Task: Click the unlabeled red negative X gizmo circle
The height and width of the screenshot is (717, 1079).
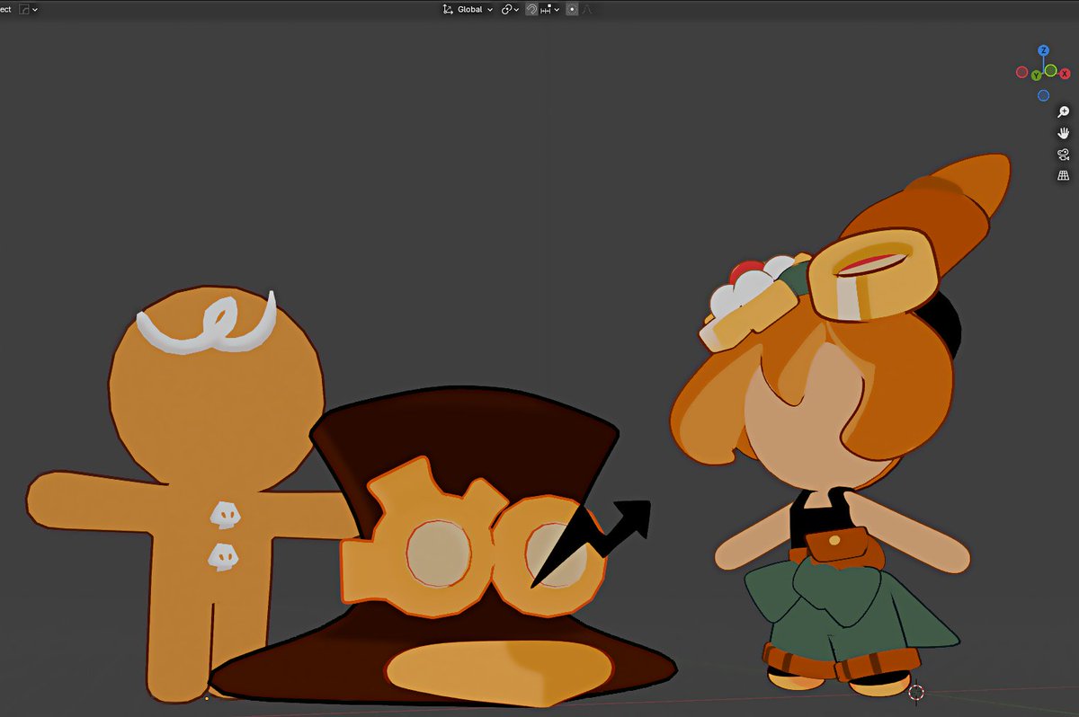Action: click(x=1022, y=72)
